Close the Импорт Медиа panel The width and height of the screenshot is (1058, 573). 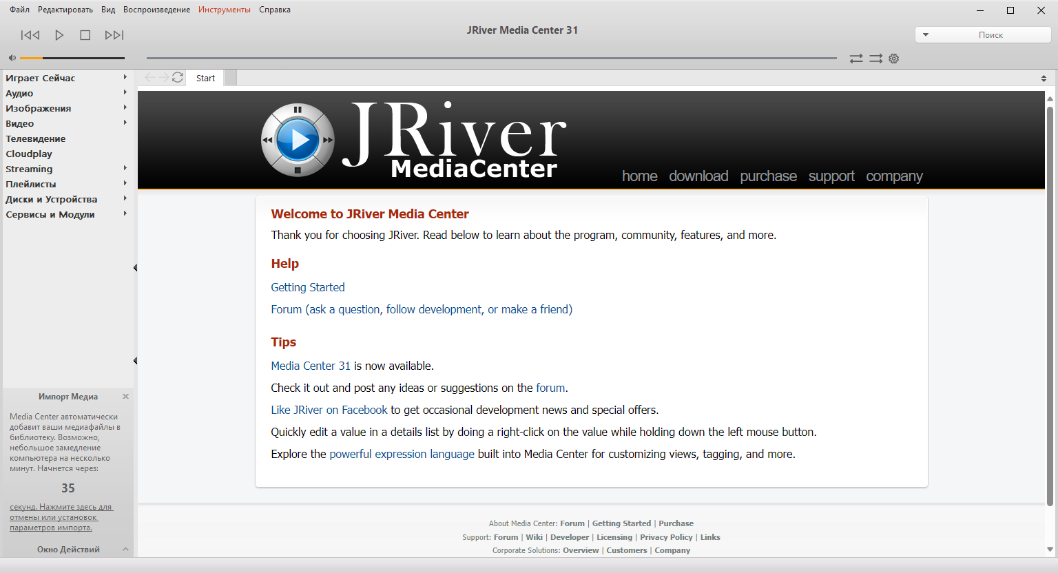[125, 396]
